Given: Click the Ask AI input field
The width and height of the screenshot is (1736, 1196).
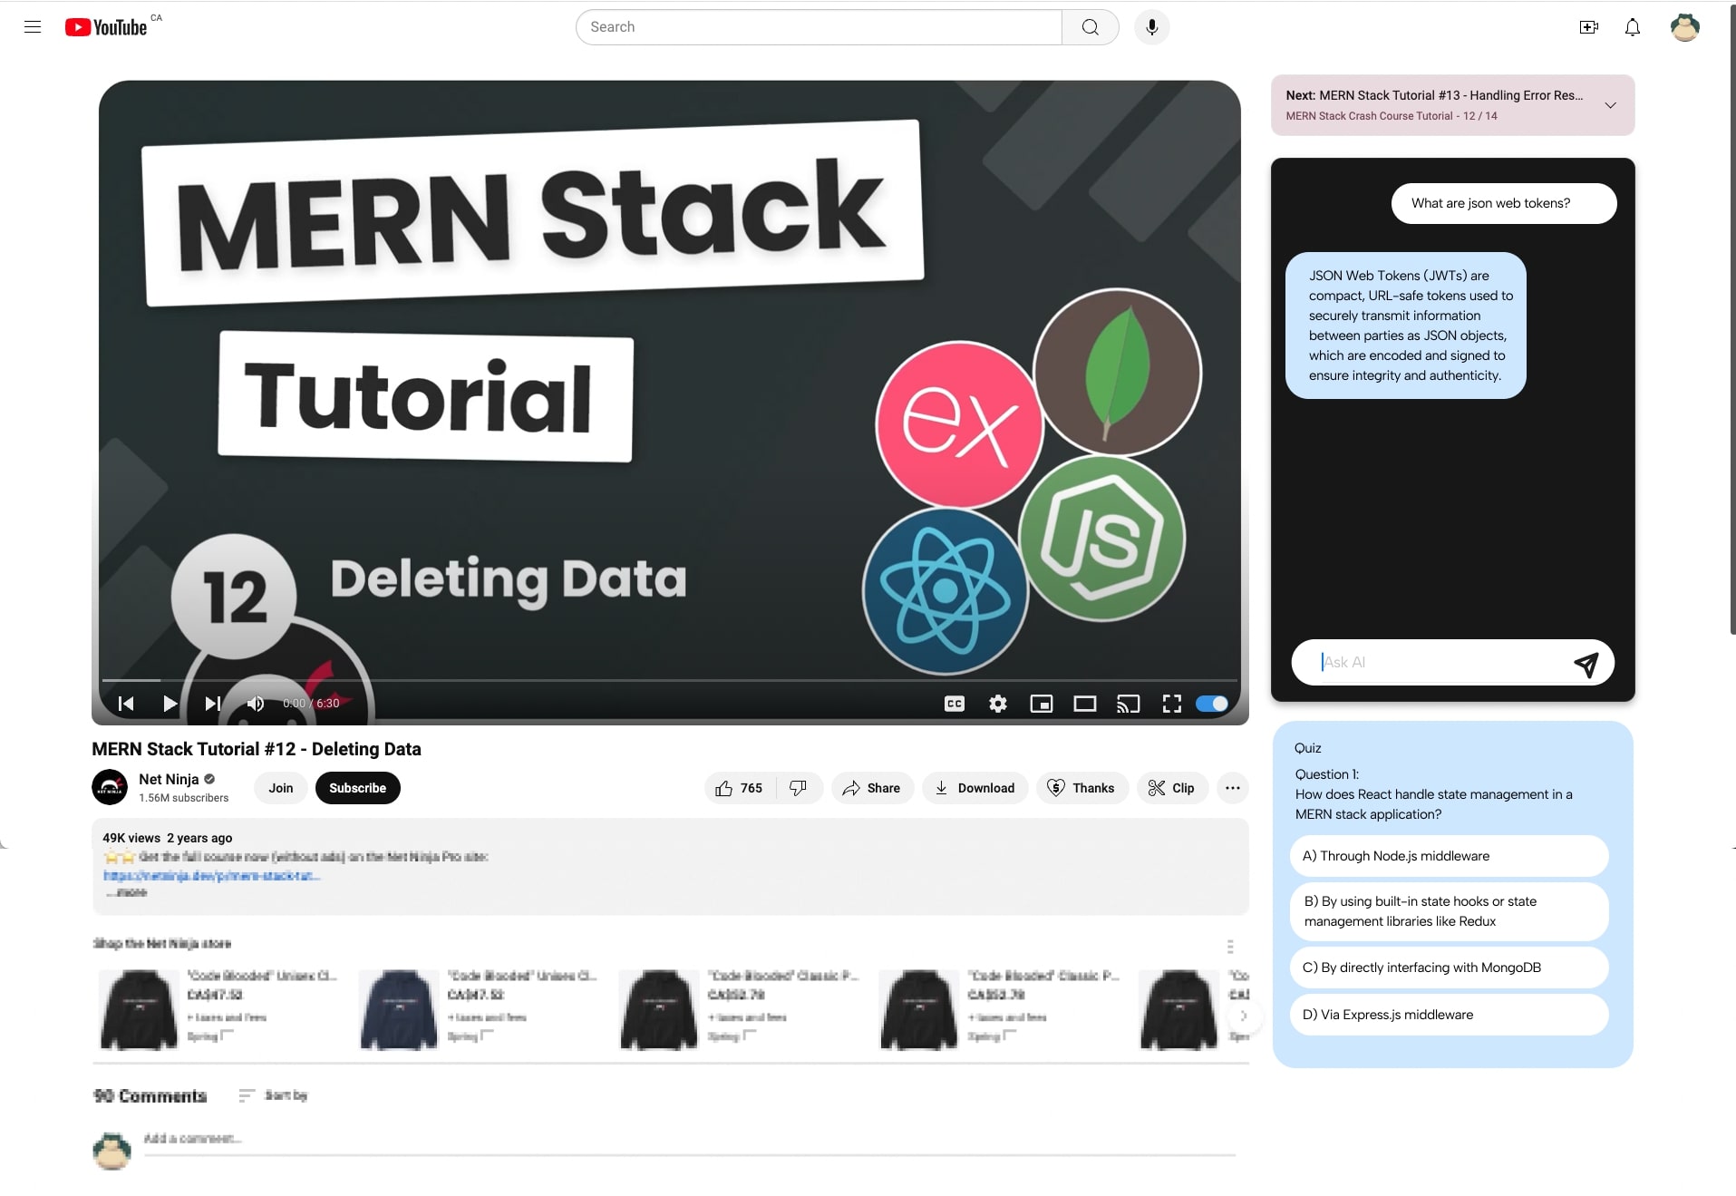Looking at the screenshot, I should click(x=1441, y=662).
